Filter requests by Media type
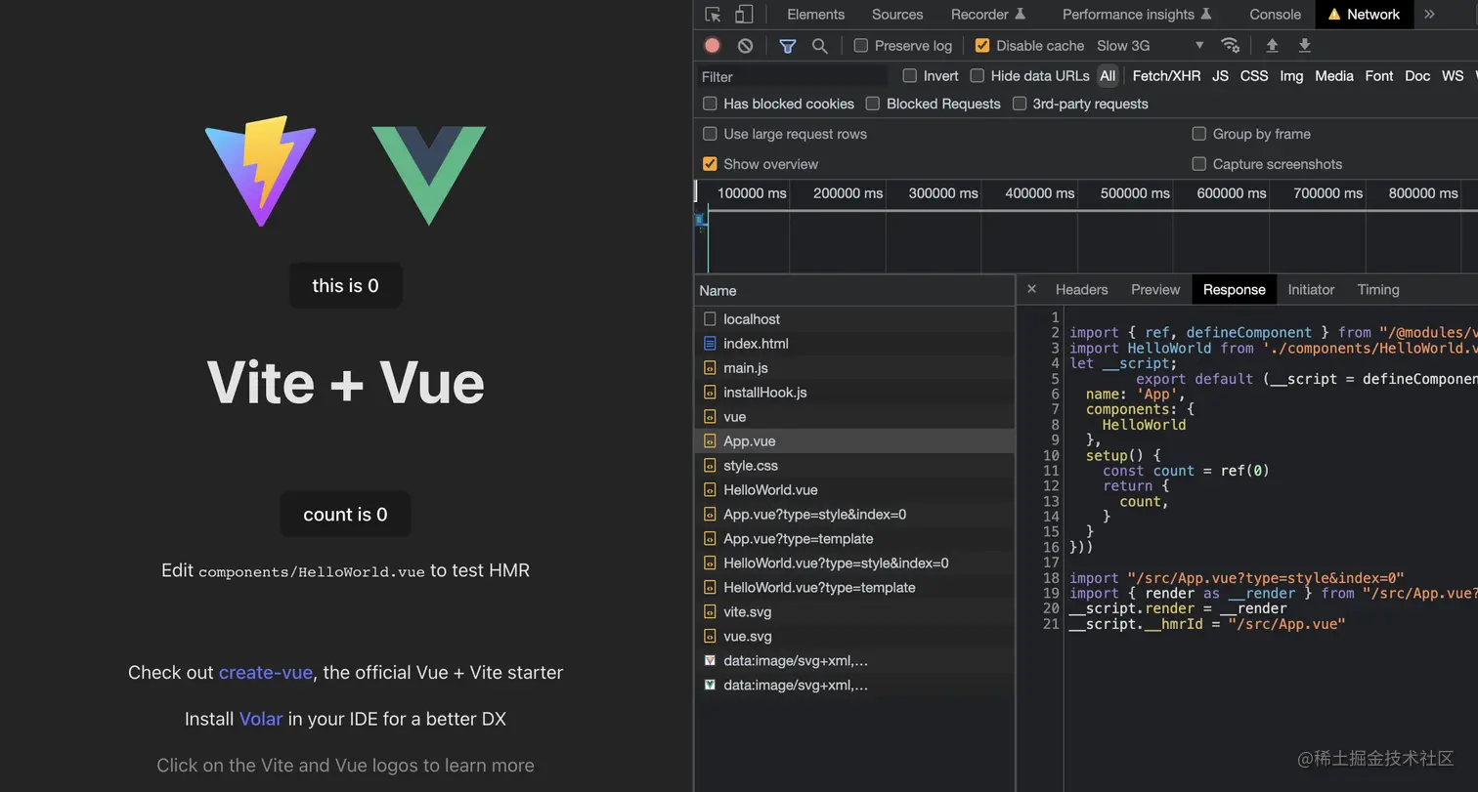1478x792 pixels. [x=1334, y=76]
